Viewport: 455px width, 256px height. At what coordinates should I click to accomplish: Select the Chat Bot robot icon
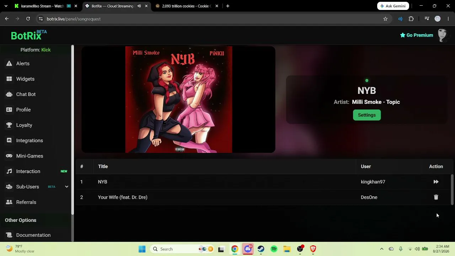pos(9,94)
